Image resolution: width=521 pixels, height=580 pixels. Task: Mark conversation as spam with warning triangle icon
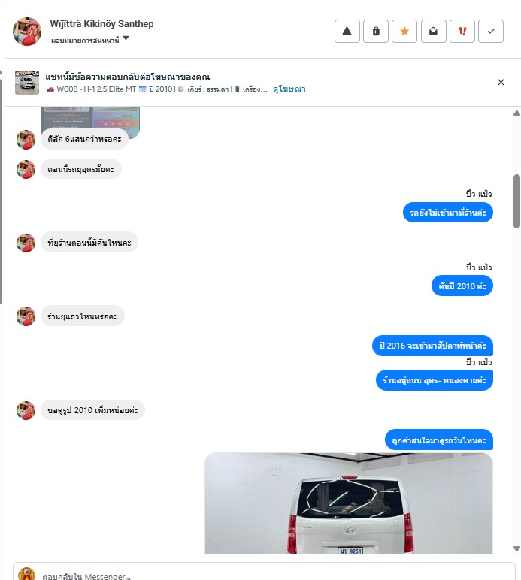click(x=347, y=31)
